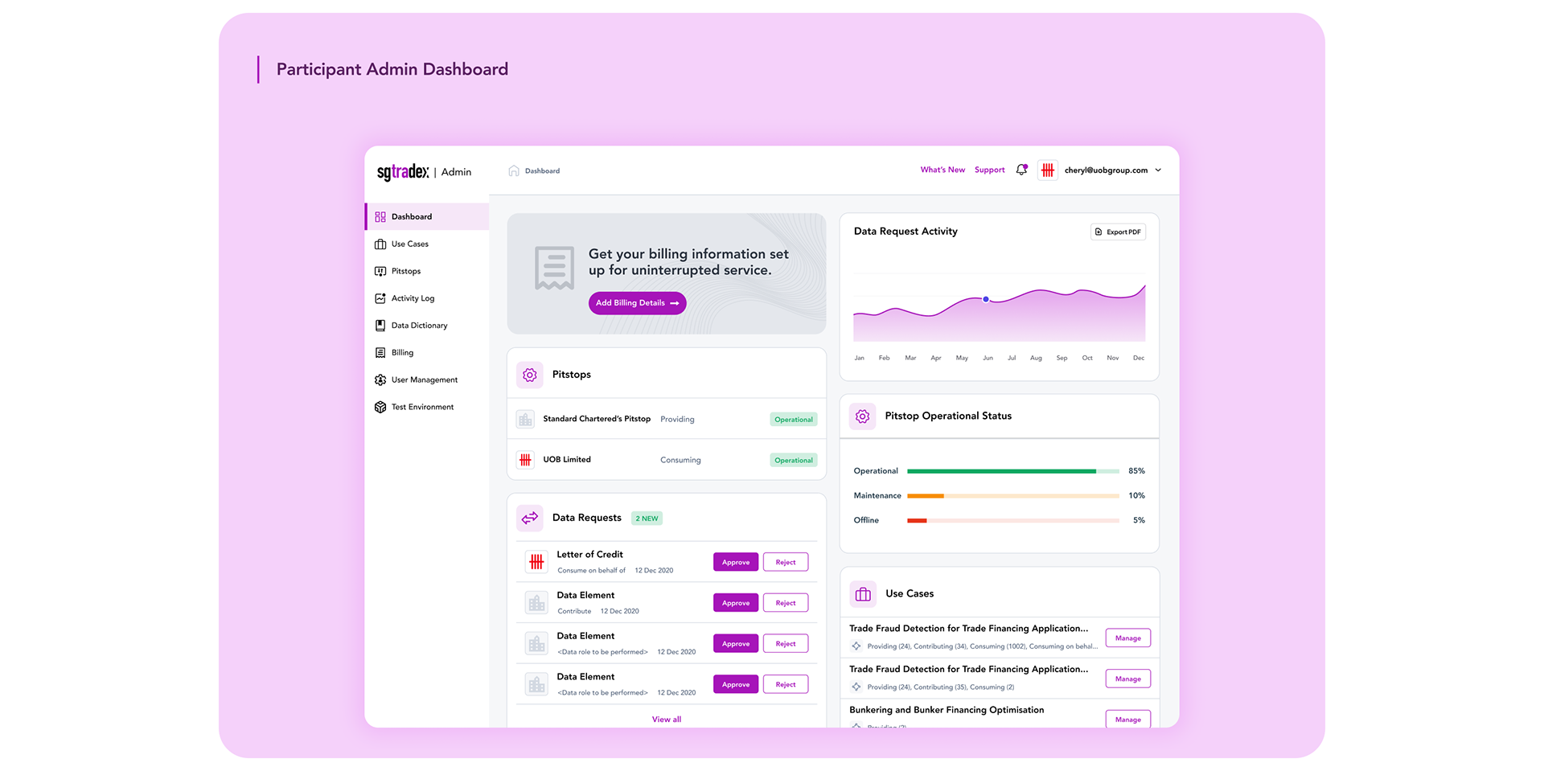The image size is (1544, 771).
Task: Open Test Environment in the sidebar
Action: [x=427, y=407]
